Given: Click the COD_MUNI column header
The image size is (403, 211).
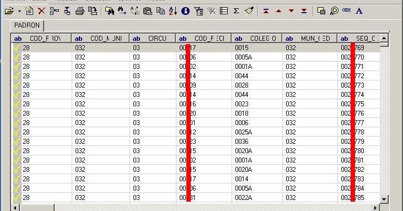Looking at the screenshot, I should tap(100, 39).
